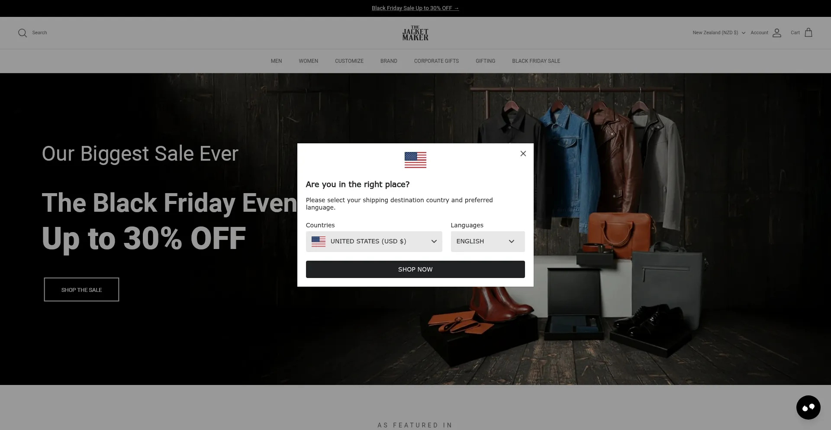Go to BLACK FRIDAY SALE navigation item
This screenshot has width=831, height=430.
pyautogui.click(x=536, y=61)
